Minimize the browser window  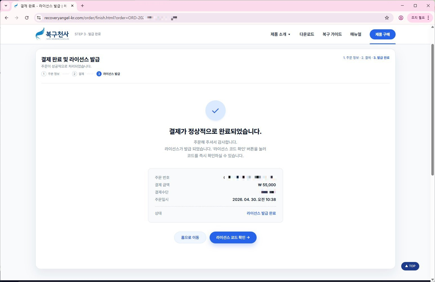pyautogui.click(x=402, y=6)
